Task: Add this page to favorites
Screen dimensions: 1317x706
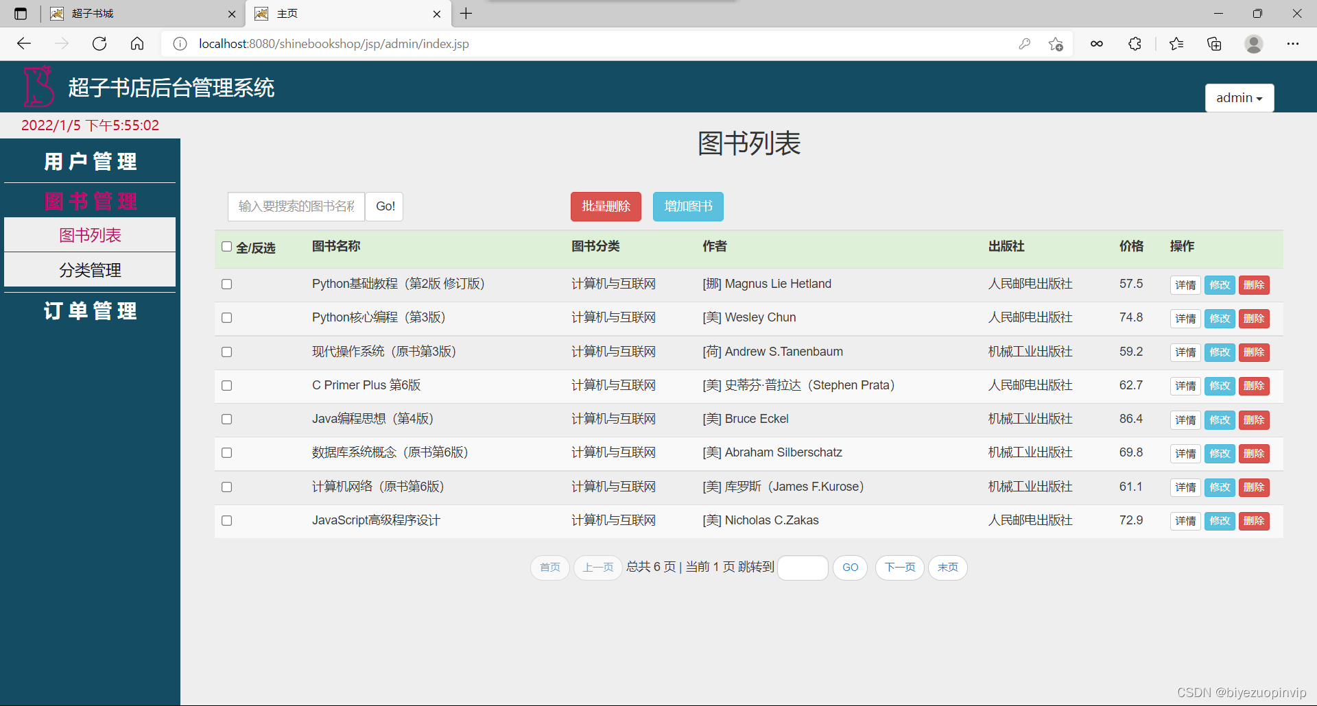Action: (x=1056, y=44)
